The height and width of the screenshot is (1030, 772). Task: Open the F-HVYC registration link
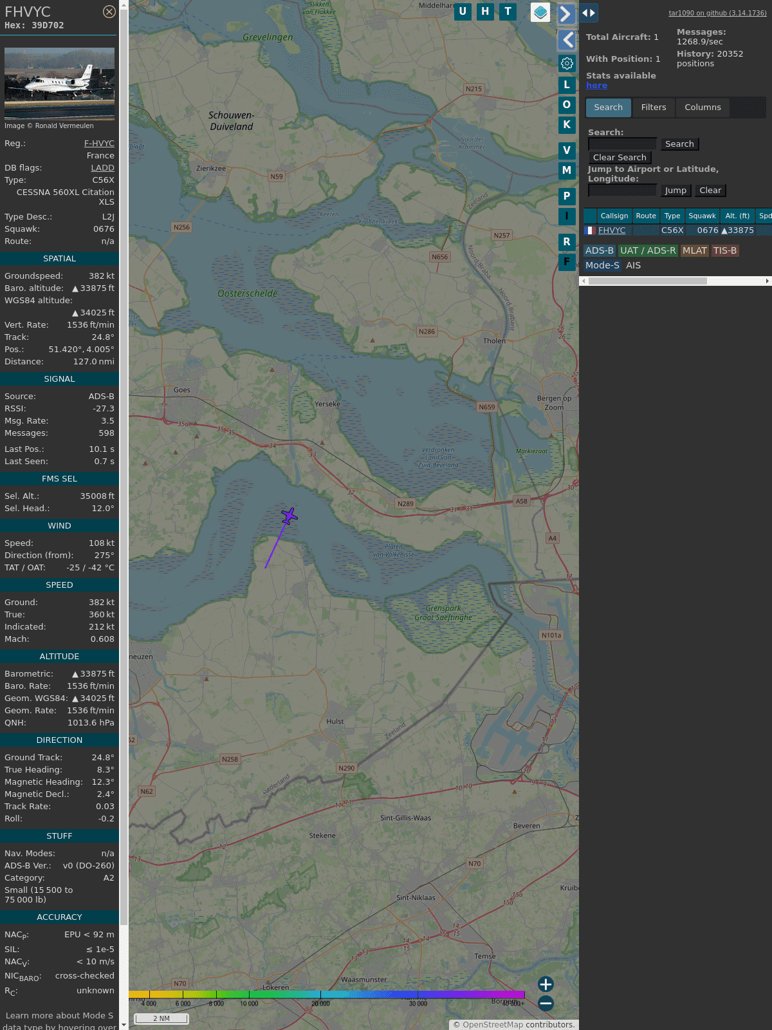point(99,144)
